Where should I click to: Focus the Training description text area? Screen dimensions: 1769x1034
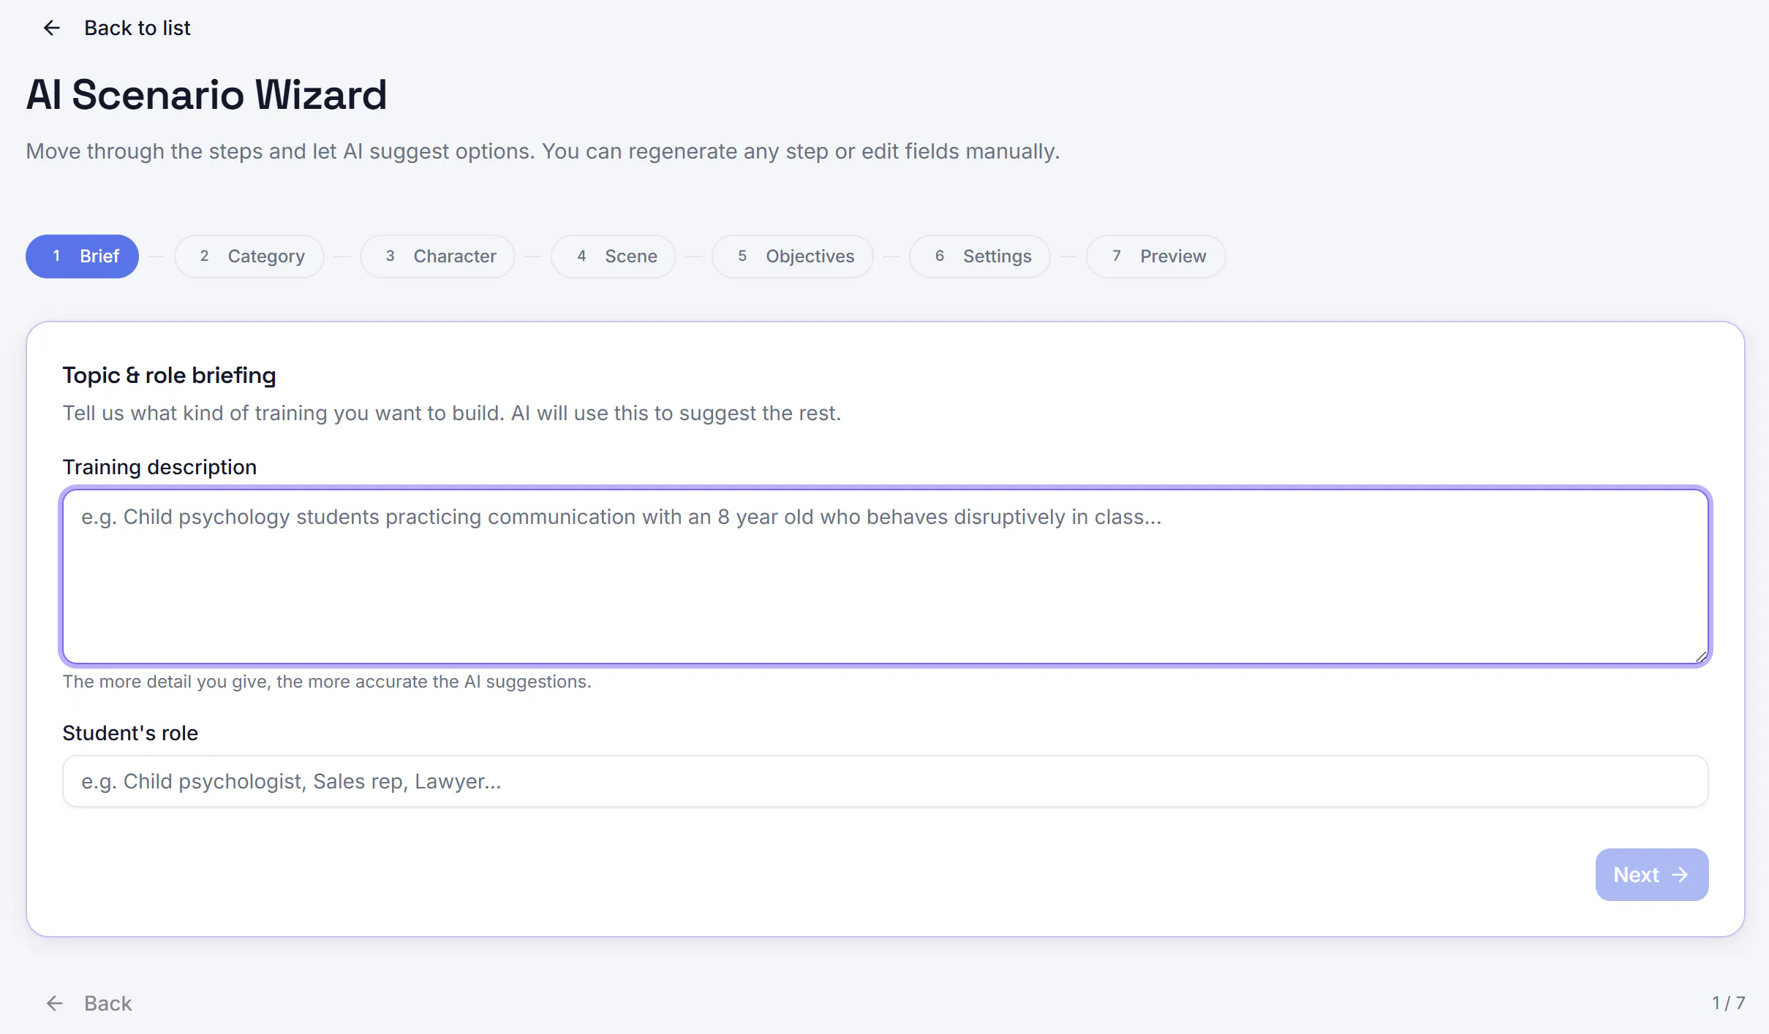[885, 577]
